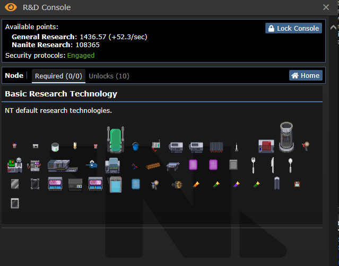The image size is (339, 266).
Task: Click the floppy disk icon
Action: point(297,184)
